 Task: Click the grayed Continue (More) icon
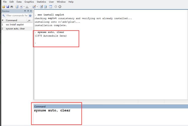tap(56, 7)
